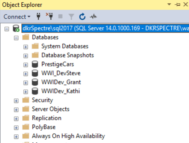The image size is (189, 143).
Task: Click the WWIDev_Kathi database cylinder icon
Action: tap(35, 91)
